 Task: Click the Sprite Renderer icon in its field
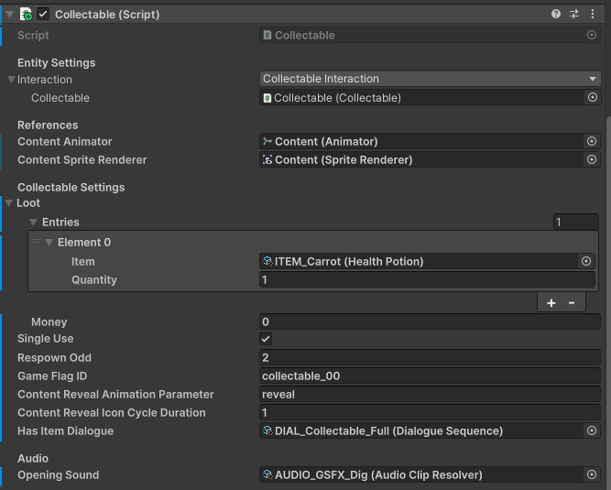pos(267,159)
